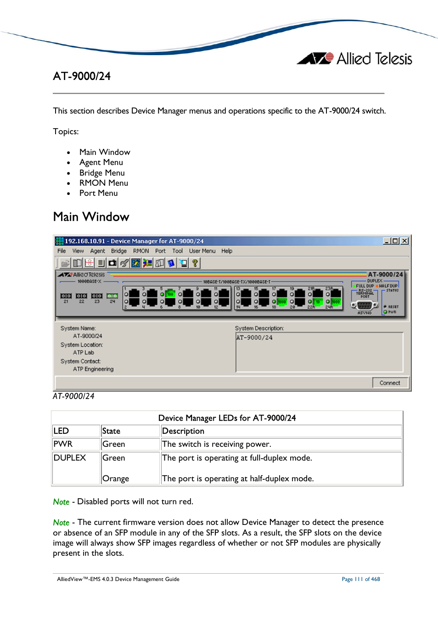The height and width of the screenshot is (621, 438).
Task: Select SFP slot 22 on device image
Action: coord(81,296)
